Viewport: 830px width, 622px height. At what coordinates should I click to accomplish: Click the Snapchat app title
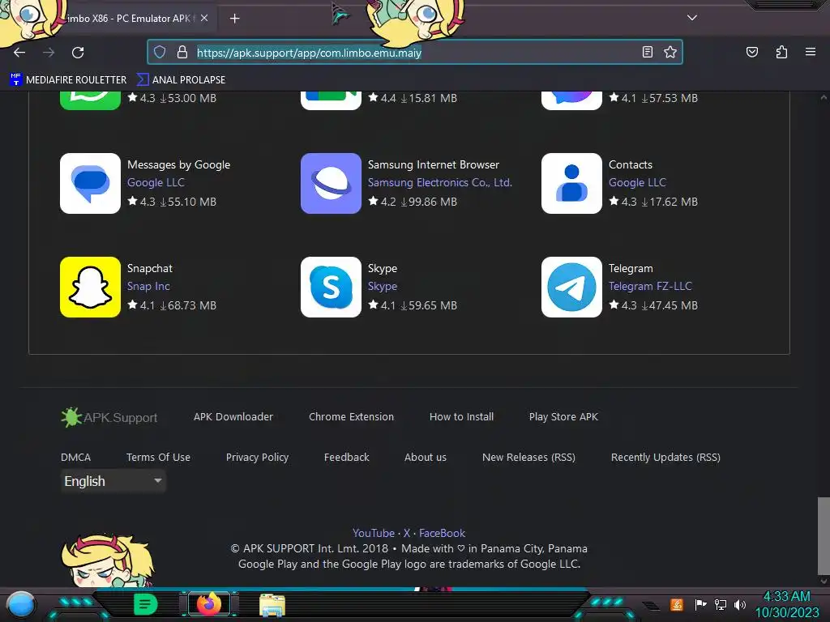[x=150, y=268]
